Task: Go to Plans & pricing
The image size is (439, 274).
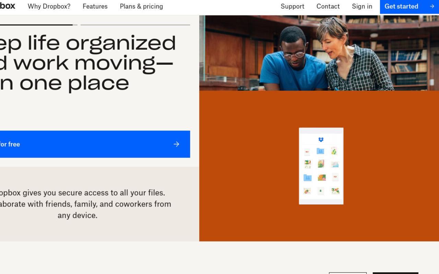Action: 141,7
